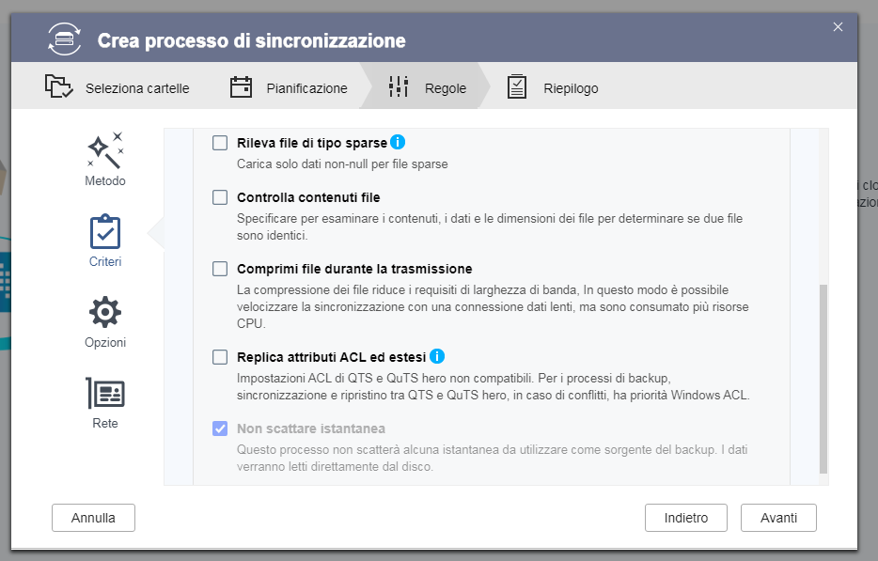The image size is (878, 561).
Task: Click the Riepilogo summary icon
Action: 517,87
